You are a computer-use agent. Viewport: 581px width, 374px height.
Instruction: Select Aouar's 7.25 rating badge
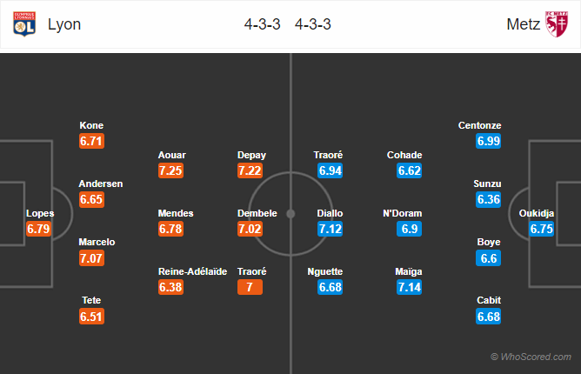(x=170, y=170)
